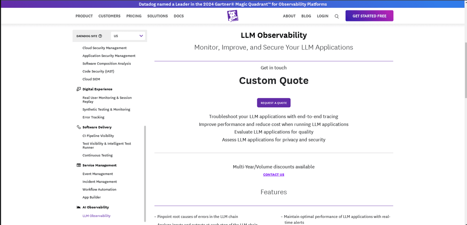Select the Software Delivery pipeline icon

78,127
